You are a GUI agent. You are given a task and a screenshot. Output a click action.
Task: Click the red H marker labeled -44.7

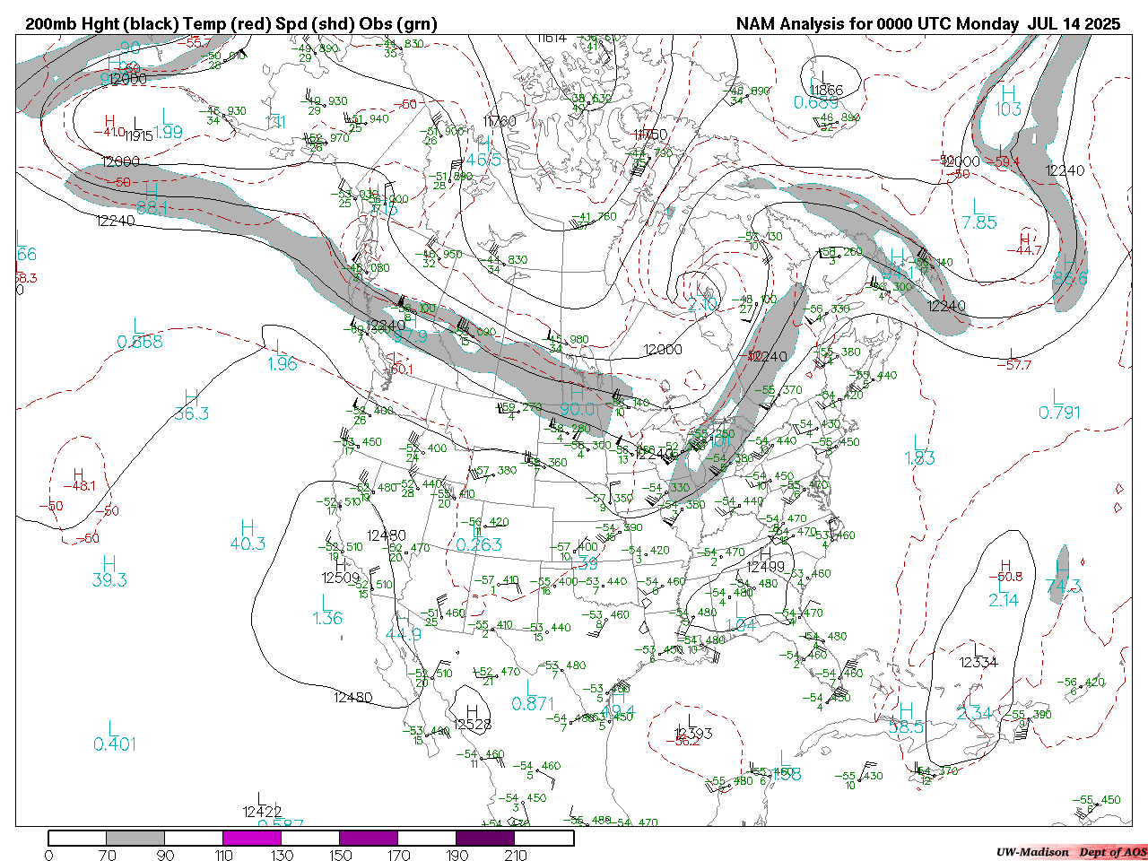1024,239
